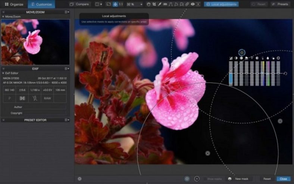Open the Move/Zoom panel options menu
The height and width of the screenshot is (184, 294).
tap(67, 12)
